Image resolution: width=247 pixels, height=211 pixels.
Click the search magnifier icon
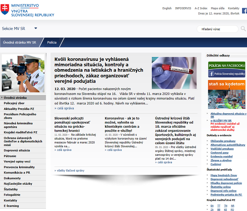click(243, 29)
